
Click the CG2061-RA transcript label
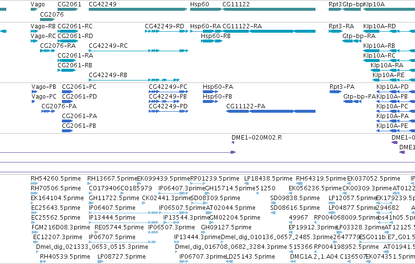point(76,56)
